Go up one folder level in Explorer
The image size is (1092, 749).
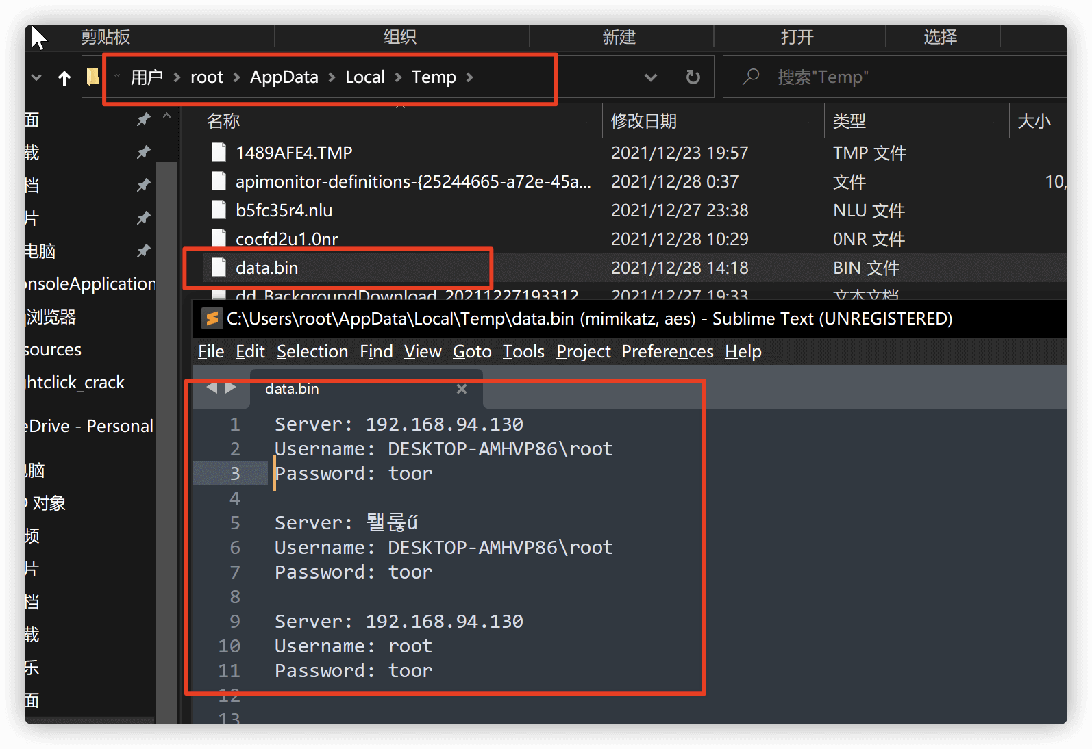(64, 78)
